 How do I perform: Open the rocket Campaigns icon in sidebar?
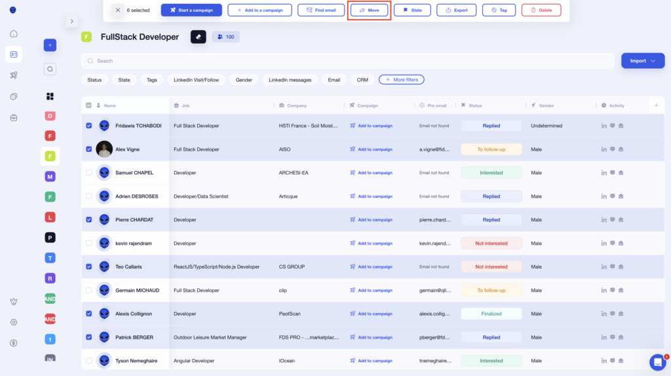14,75
